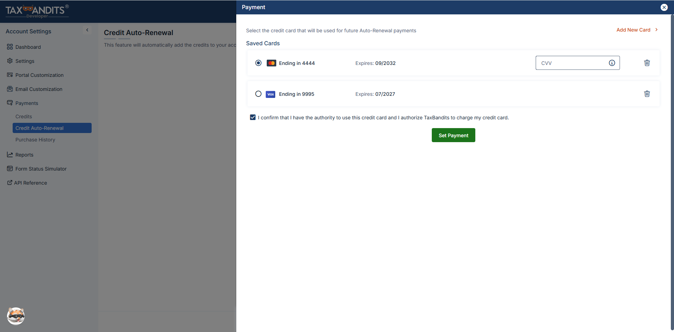Close the Payment panel
The width and height of the screenshot is (674, 332).
[x=664, y=7]
